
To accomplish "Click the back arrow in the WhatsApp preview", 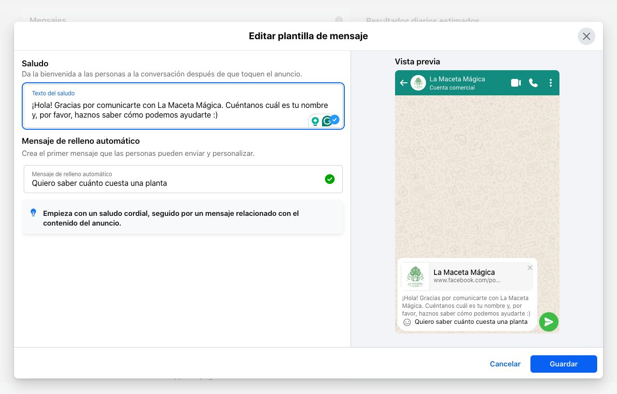I will pyautogui.click(x=404, y=83).
